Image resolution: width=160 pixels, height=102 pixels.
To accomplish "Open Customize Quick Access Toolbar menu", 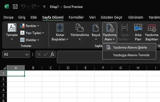I will [44, 7].
